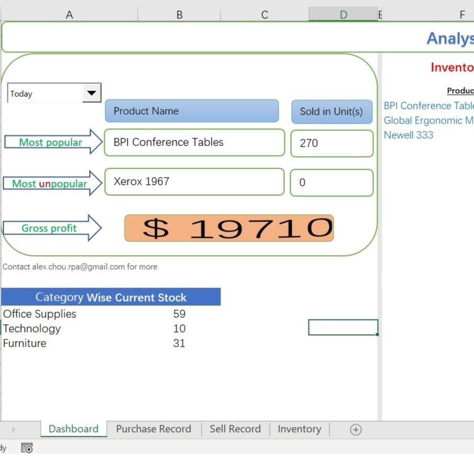Viewport: 474px width, 474px height.
Task: Click the Most unpopular arrow shape
Action: click(52, 183)
